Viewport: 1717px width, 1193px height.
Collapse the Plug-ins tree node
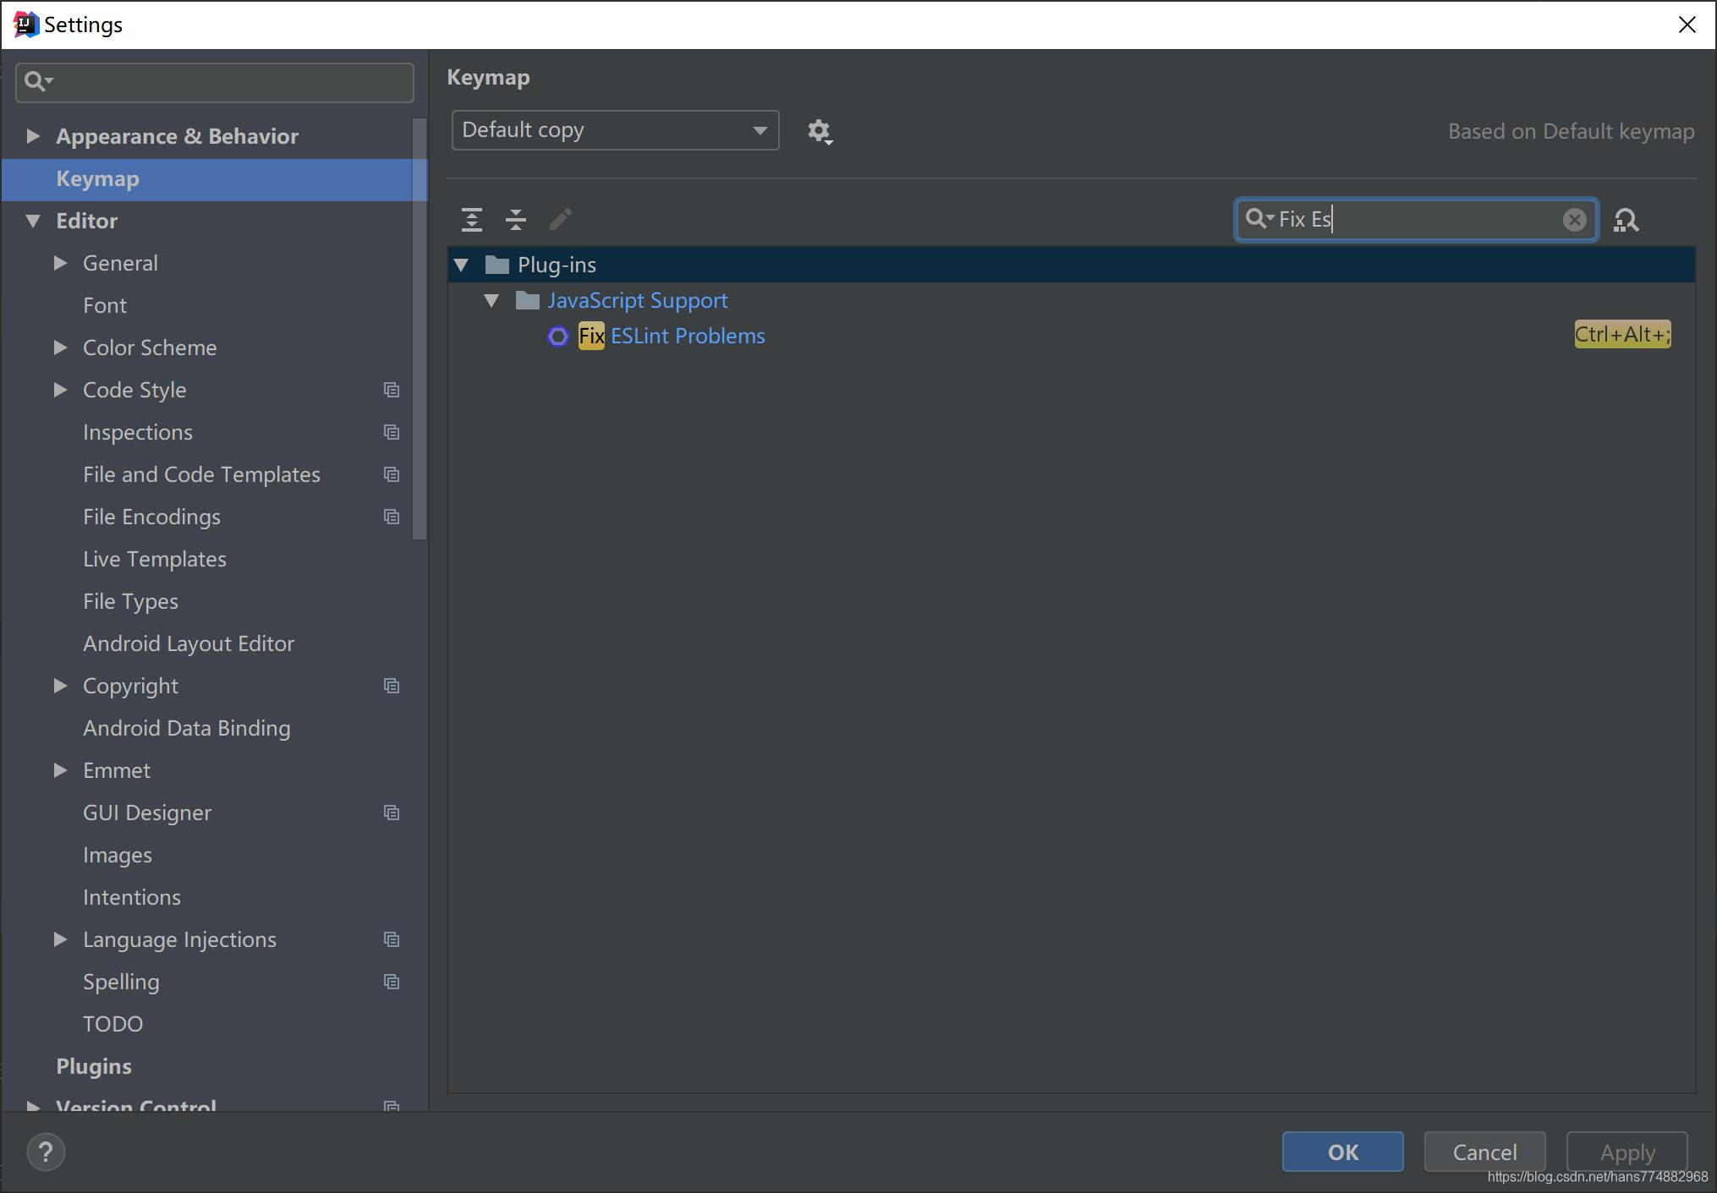click(462, 265)
